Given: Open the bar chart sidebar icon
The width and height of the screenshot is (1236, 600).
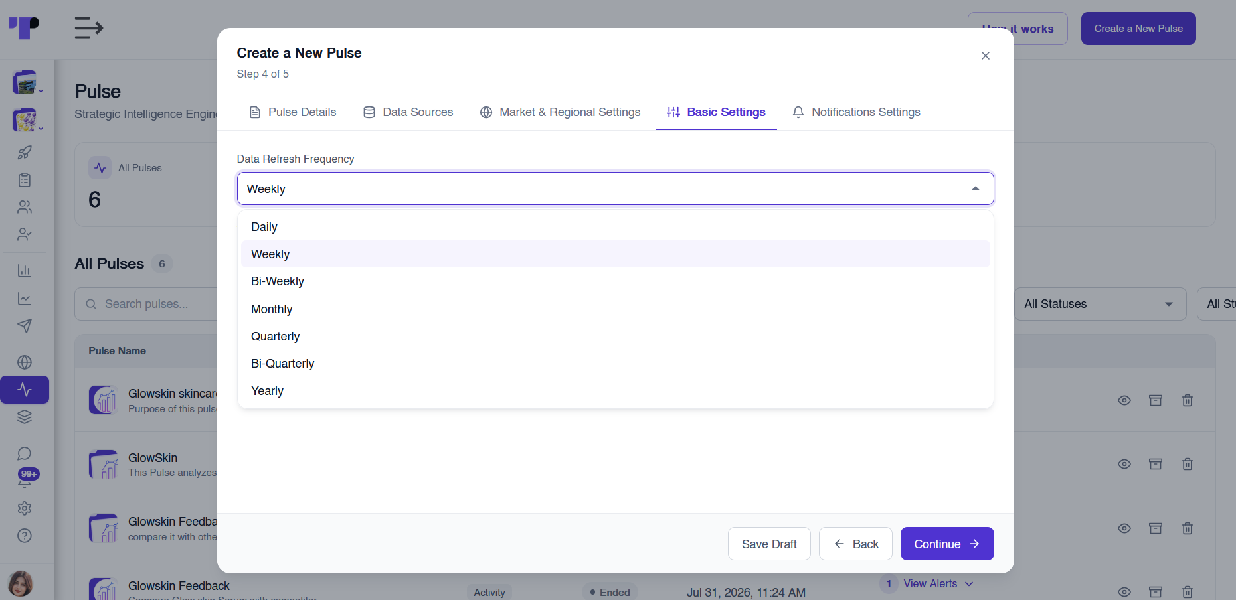Looking at the screenshot, I should pyautogui.click(x=25, y=271).
